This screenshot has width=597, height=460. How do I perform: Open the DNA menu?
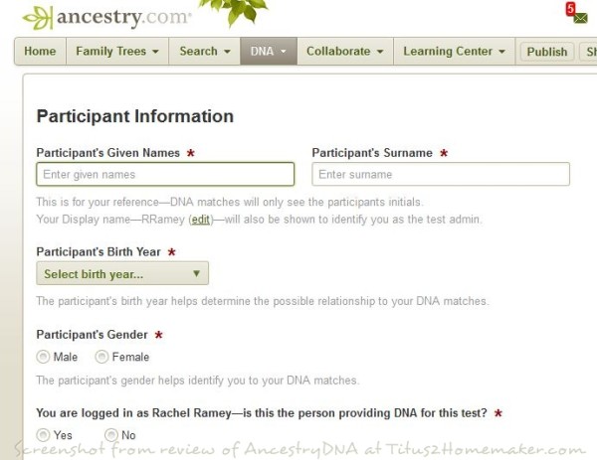click(x=269, y=52)
